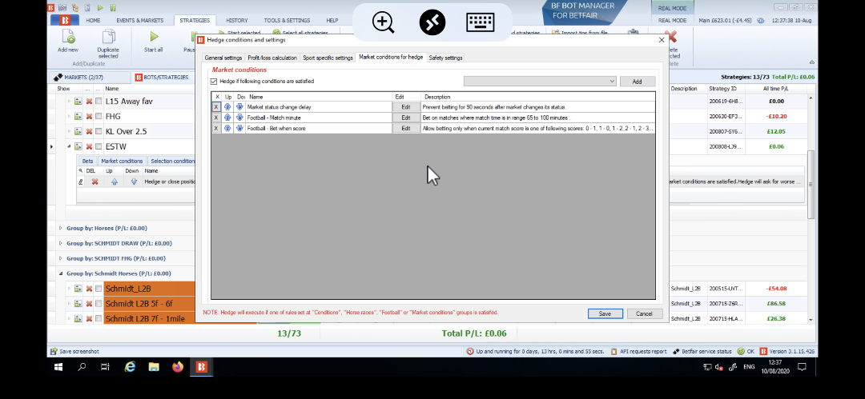Delete the FHG strategy

click(89, 116)
